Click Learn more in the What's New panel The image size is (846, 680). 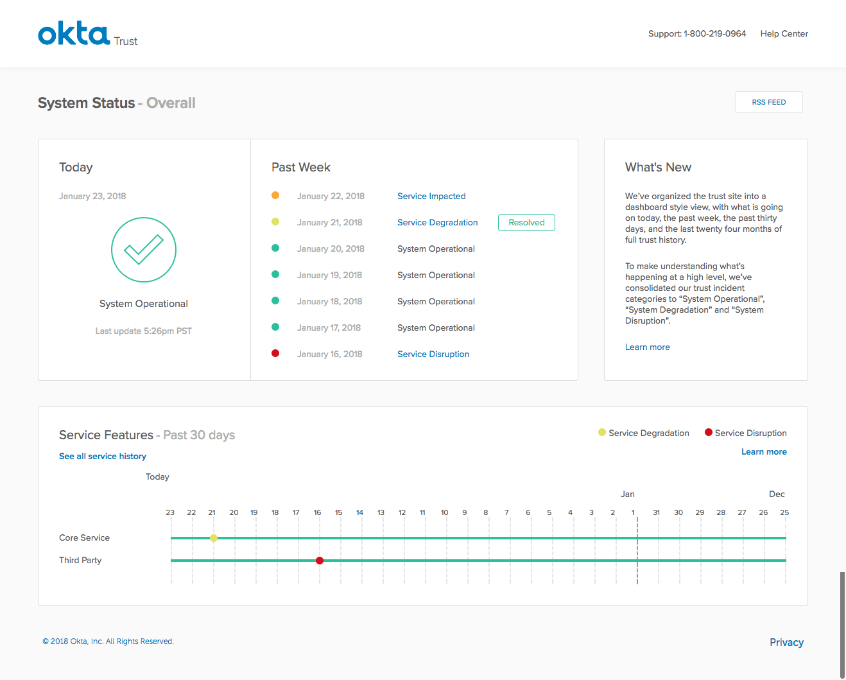pyautogui.click(x=647, y=347)
